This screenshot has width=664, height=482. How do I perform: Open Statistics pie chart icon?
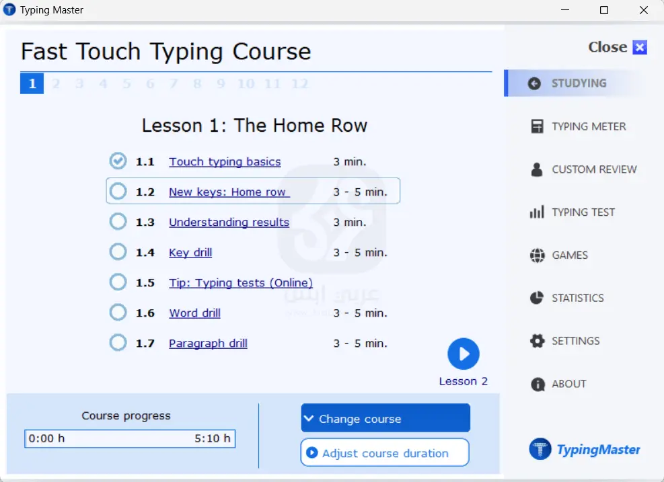click(537, 298)
